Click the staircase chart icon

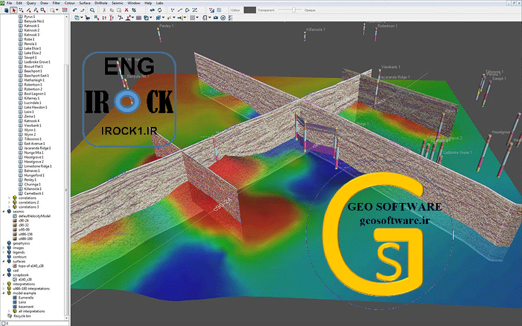pyautogui.click(x=211, y=10)
